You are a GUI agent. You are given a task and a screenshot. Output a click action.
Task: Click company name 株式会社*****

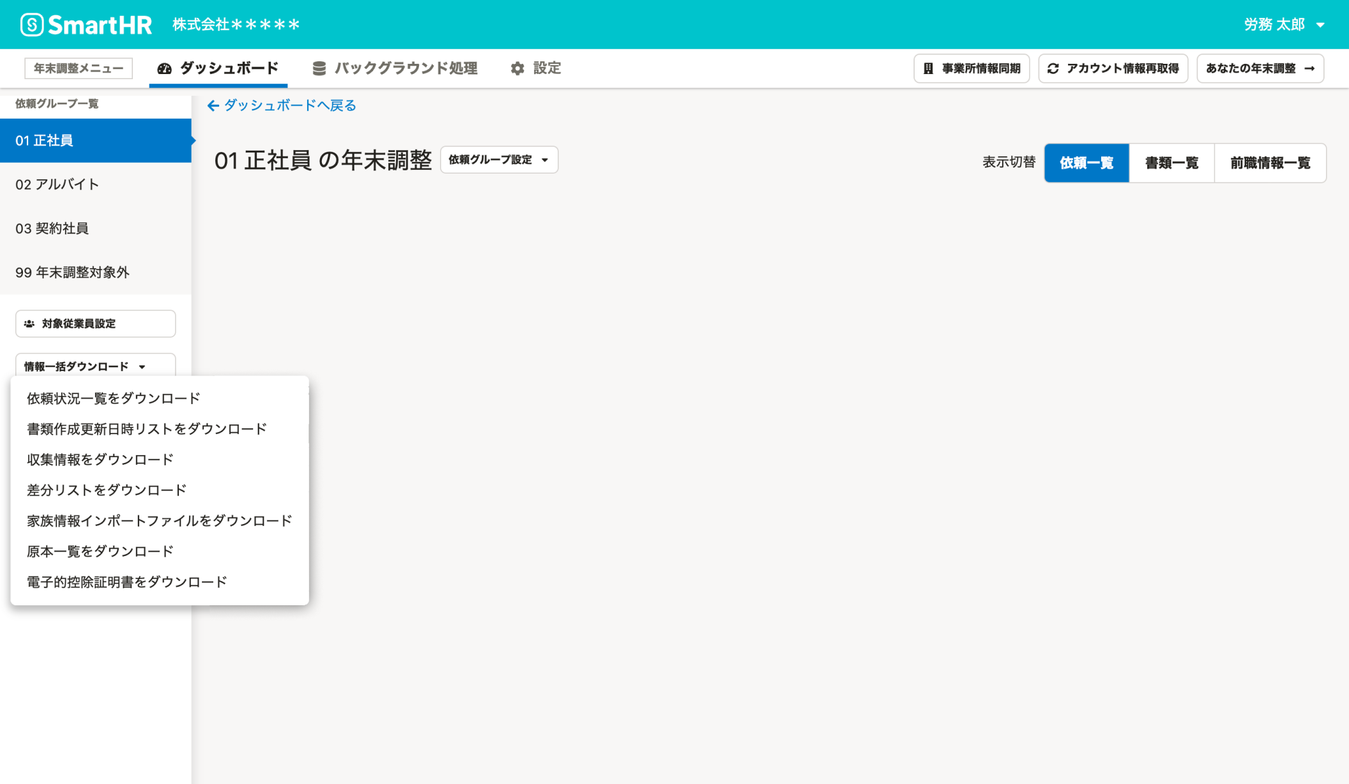pyautogui.click(x=236, y=24)
